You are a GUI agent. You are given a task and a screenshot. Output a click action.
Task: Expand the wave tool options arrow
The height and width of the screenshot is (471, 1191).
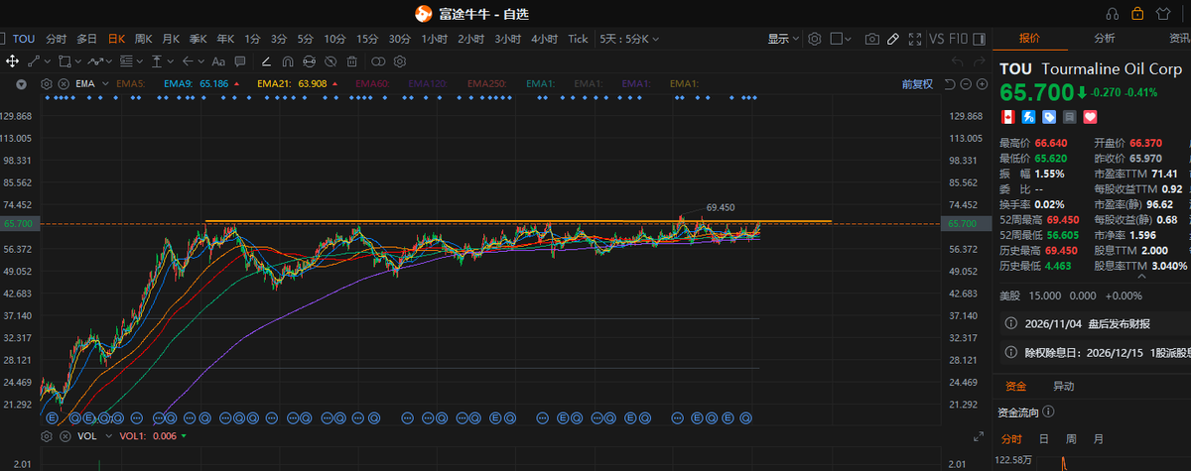tap(108, 59)
